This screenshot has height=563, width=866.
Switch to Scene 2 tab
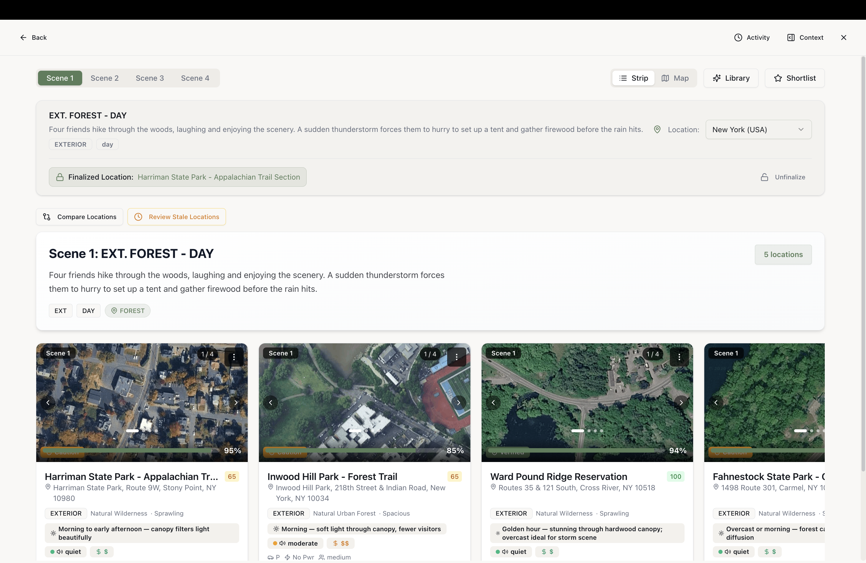[105, 78]
